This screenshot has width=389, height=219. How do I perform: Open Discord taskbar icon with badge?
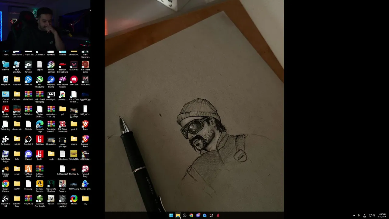pos(198,215)
